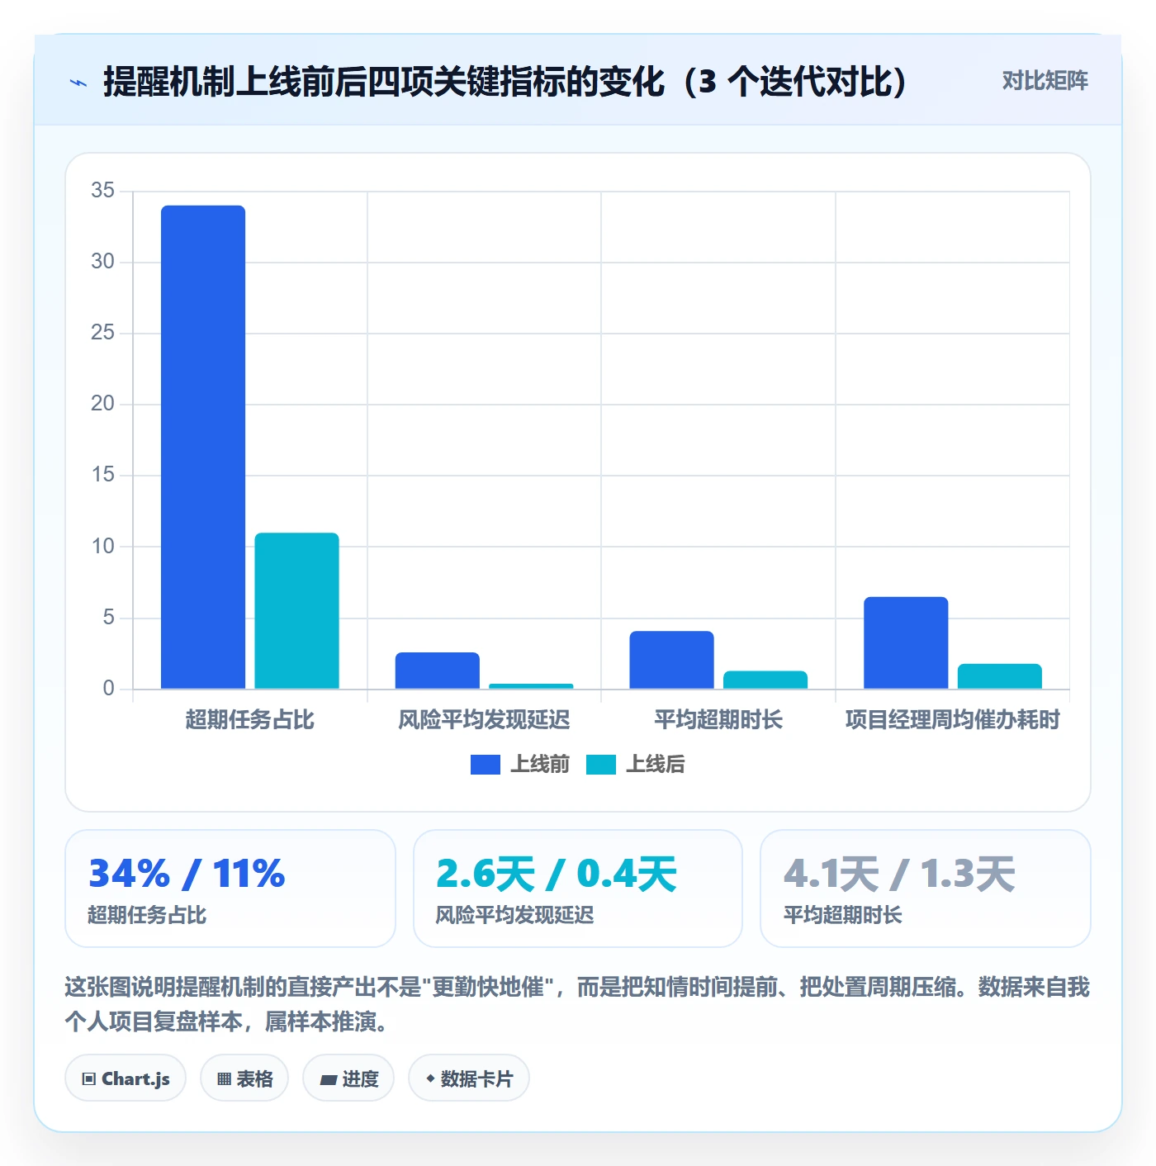Click the 风险平均发现延迟 x-axis label
Image resolution: width=1156 pixels, height=1166 pixels.
pos(484,720)
